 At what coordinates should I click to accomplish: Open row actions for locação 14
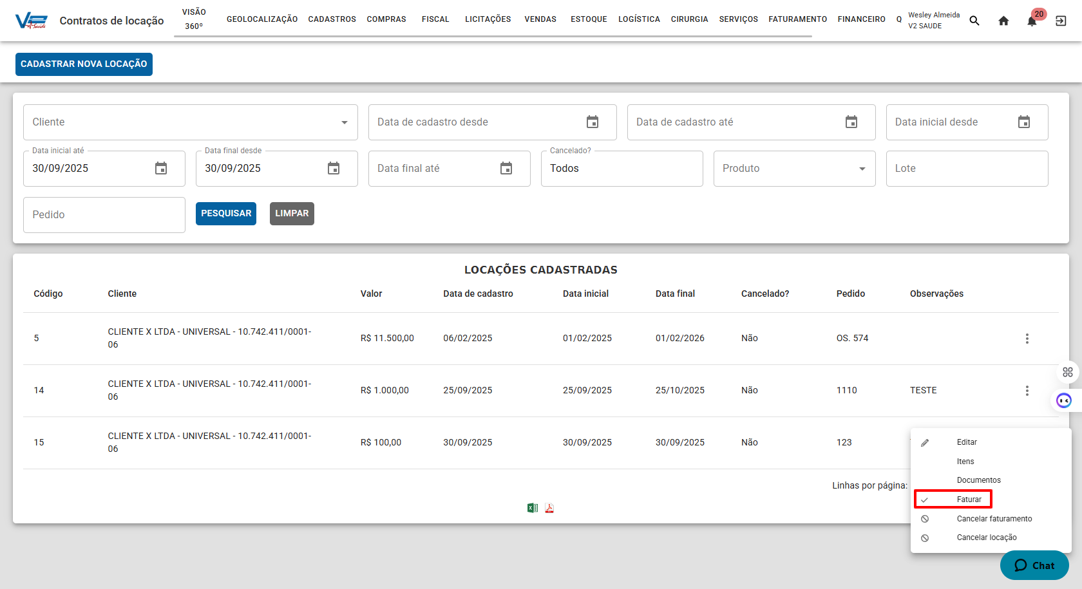1027,391
